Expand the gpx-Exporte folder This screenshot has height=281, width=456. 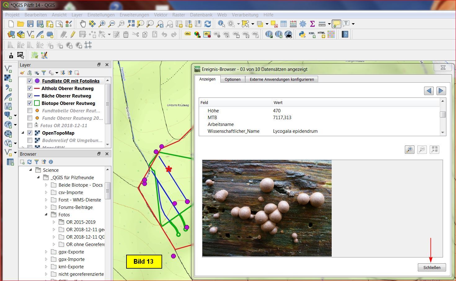click(46, 252)
